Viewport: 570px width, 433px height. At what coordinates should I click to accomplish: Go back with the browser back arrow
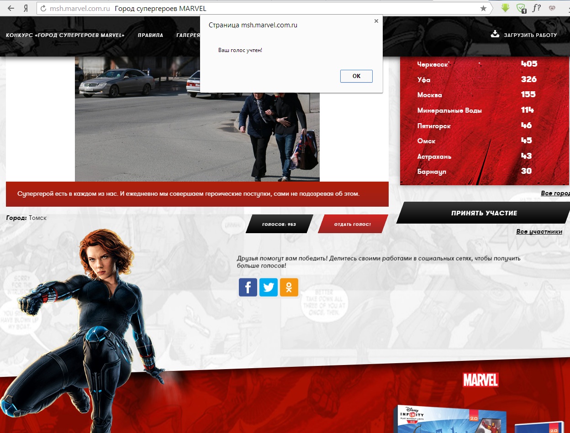pyautogui.click(x=11, y=8)
